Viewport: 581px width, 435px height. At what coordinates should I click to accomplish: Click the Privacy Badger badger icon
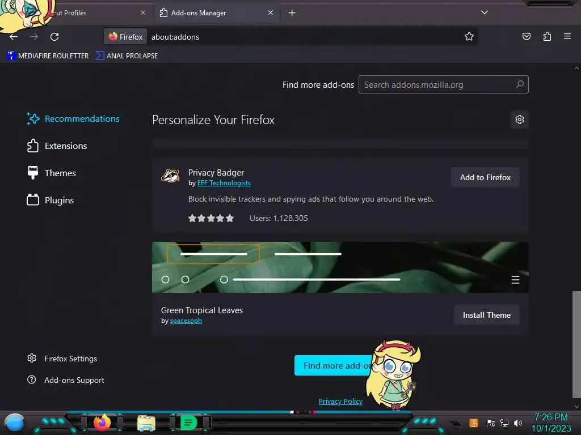click(x=170, y=176)
